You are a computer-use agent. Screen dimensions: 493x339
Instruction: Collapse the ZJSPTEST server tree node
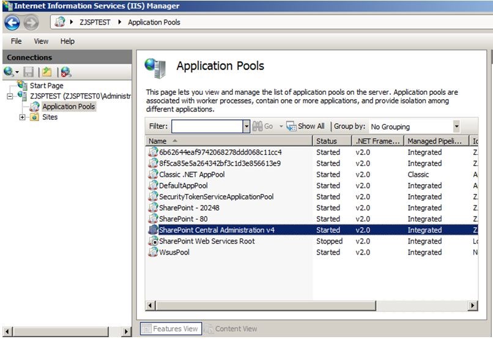[10, 96]
